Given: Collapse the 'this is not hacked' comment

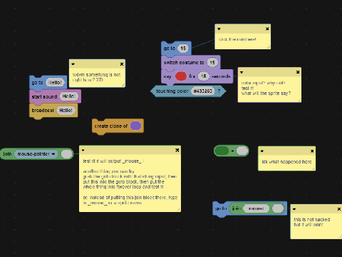Looking at the screenshot, I should click(294, 209).
